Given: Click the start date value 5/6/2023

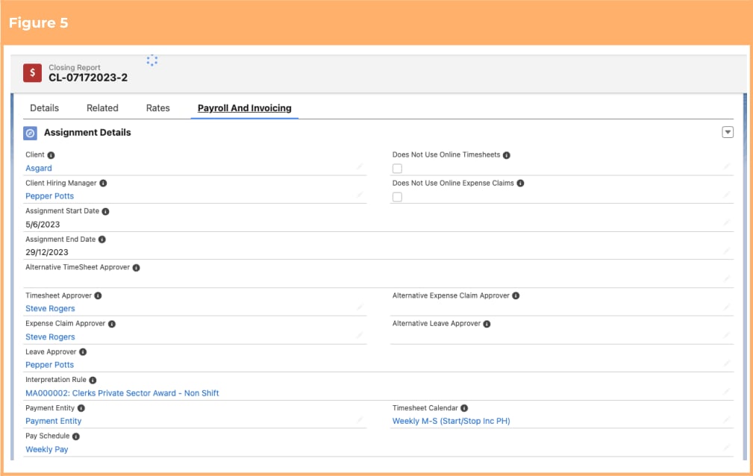Looking at the screenshot, I should coord(43,225).
